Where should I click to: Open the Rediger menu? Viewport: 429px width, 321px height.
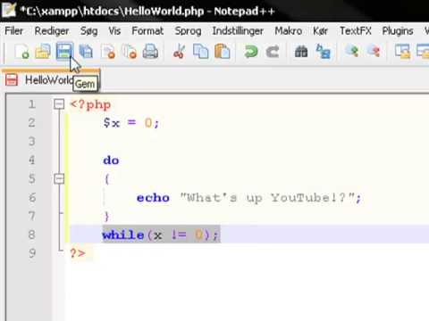(x=52, y=31)
